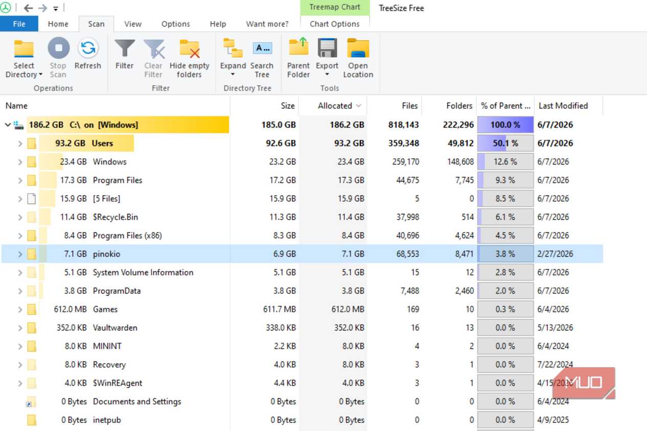Click the Users folder icon
The height and width of the screenshot is (431, 647).
pos(32,143)
